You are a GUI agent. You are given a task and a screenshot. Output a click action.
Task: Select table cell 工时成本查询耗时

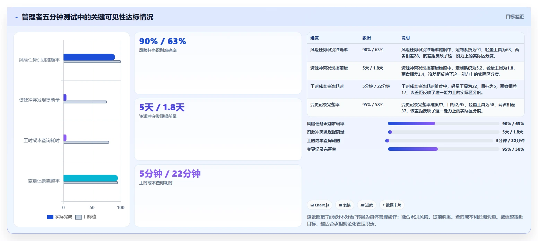(x=327, y=86)
